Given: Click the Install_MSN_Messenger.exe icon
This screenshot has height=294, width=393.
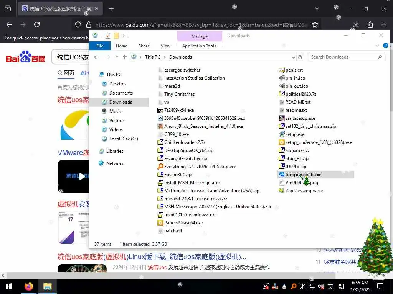Looking at the screenshot, I should [160, 183].
